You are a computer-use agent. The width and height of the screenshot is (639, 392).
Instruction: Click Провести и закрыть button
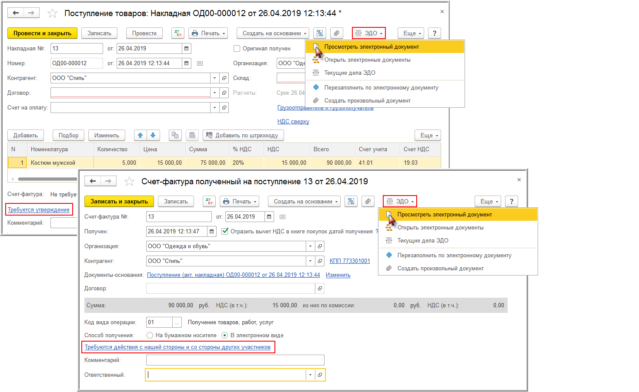pos(42,33)
